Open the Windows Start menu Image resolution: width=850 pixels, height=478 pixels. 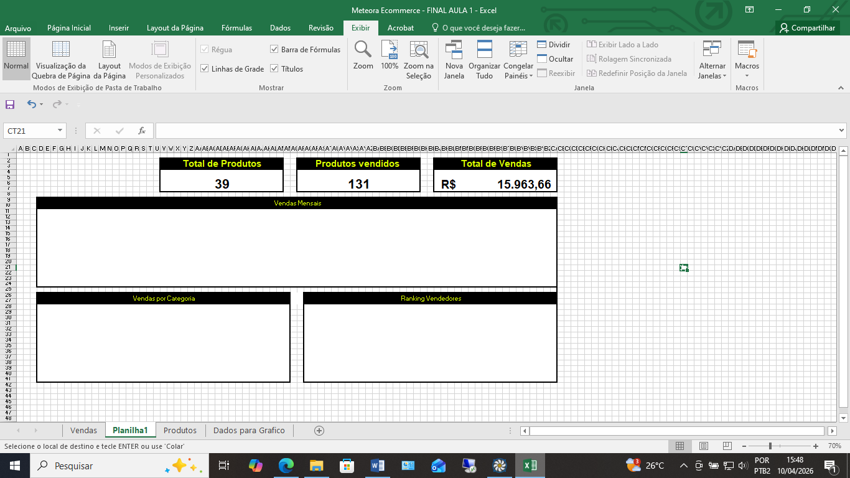tap(14, 466)
